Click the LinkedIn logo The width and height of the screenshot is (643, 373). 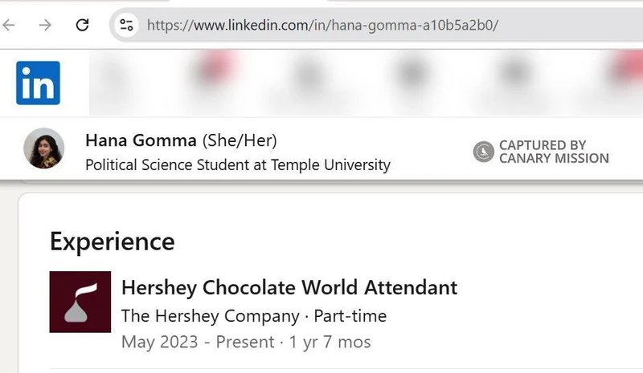[38, 83]
